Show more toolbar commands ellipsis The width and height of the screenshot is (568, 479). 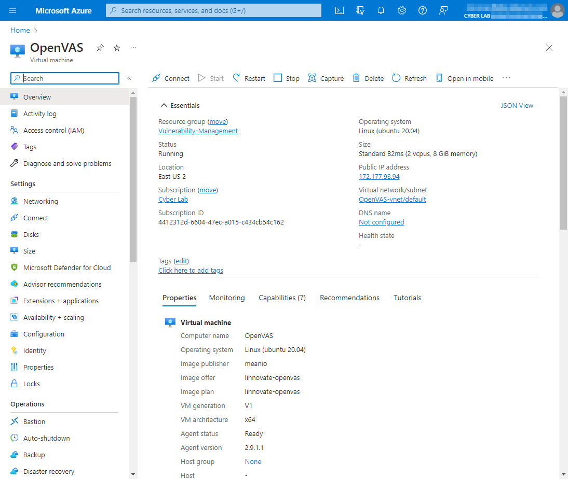click(x=506, y=78)
